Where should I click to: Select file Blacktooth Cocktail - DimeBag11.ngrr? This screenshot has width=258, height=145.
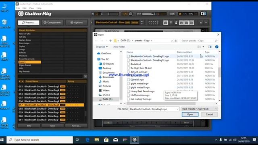[150, 56]
